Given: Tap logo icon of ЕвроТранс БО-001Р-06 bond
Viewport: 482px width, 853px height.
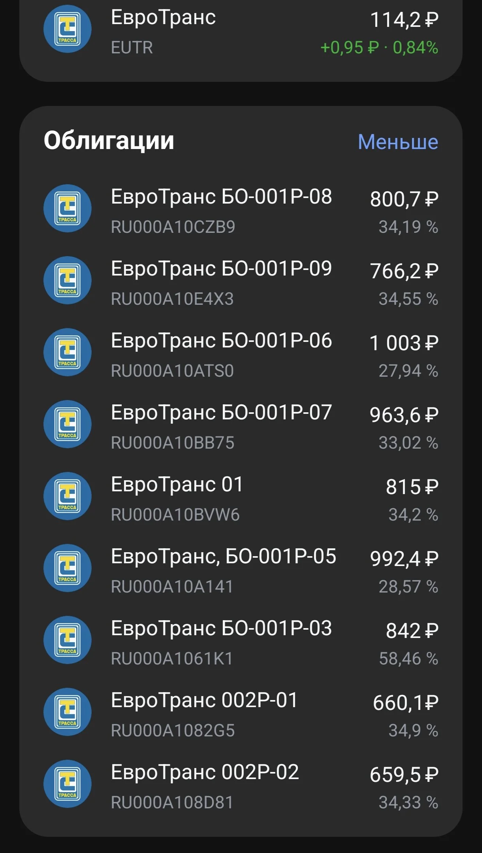Looking at the screenshot, I should click(68, 352).
